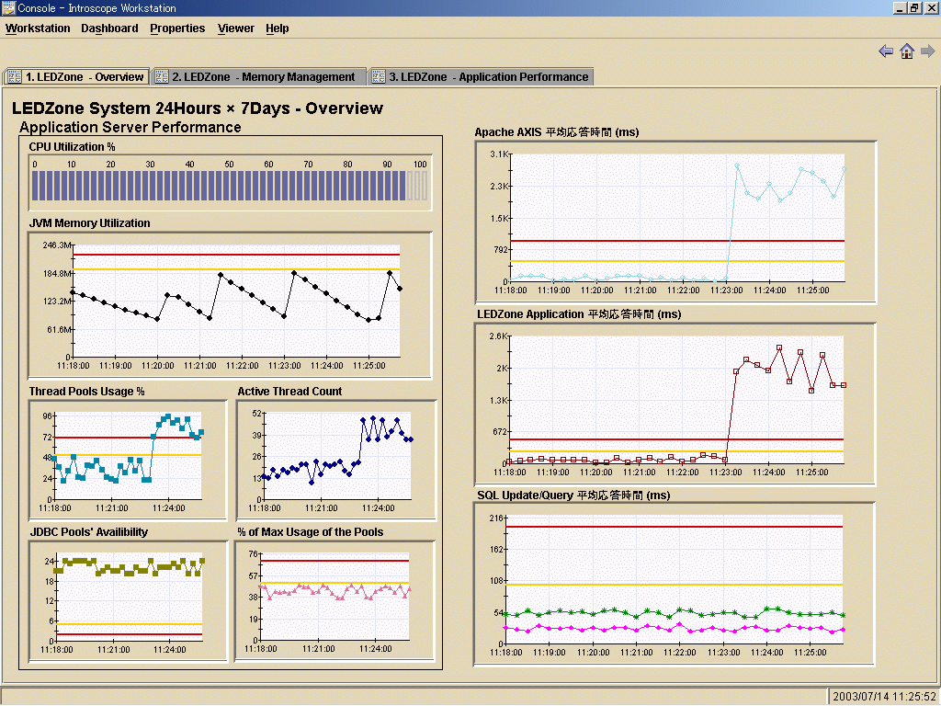Click the dashboard icon on Memory Management tab

[x=162, y=77]
